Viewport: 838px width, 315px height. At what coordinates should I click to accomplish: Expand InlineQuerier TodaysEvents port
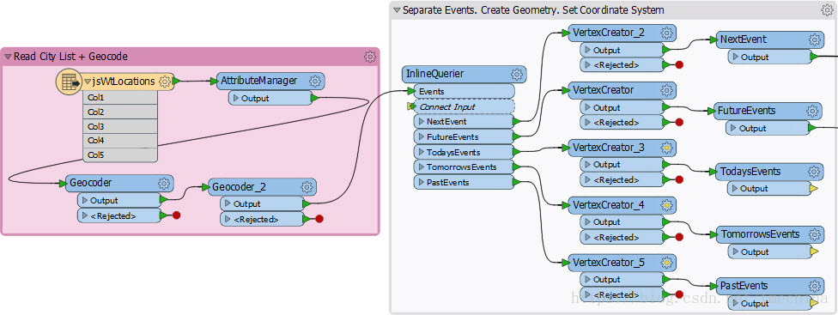[x=421, y=152]
